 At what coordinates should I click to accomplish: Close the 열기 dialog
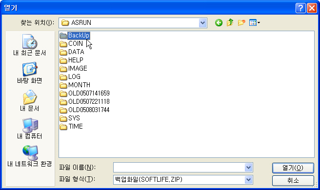[x=312, y=8]
